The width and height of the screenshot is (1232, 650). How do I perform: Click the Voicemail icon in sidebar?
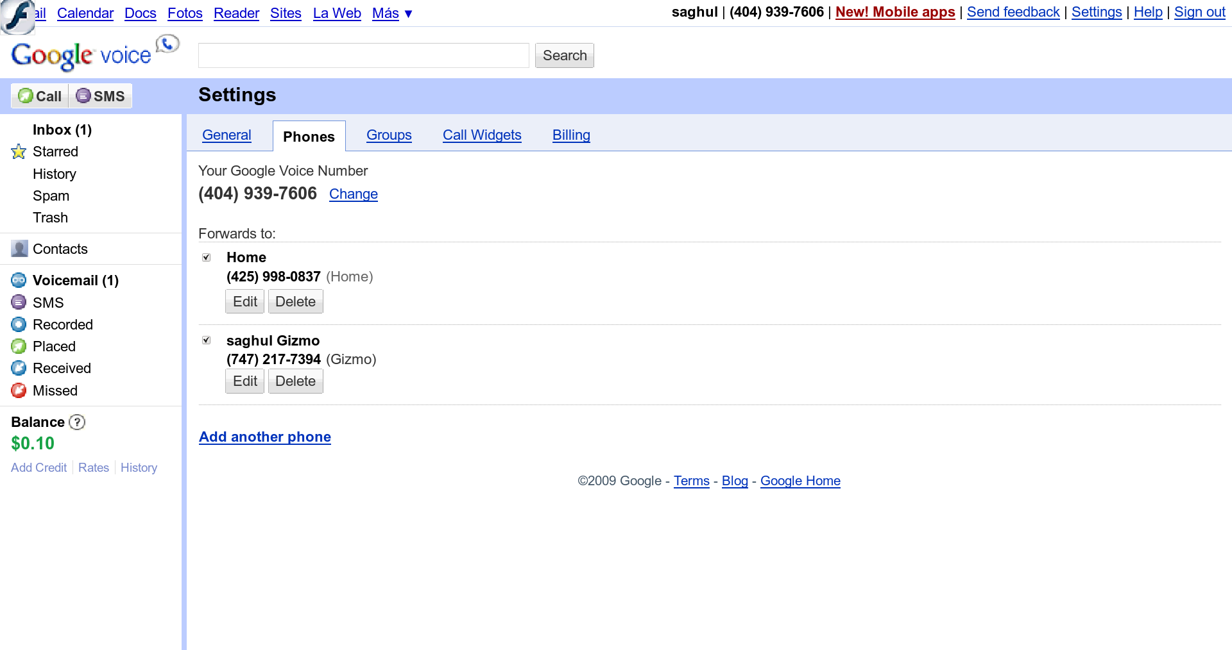[x=19, y=280]
